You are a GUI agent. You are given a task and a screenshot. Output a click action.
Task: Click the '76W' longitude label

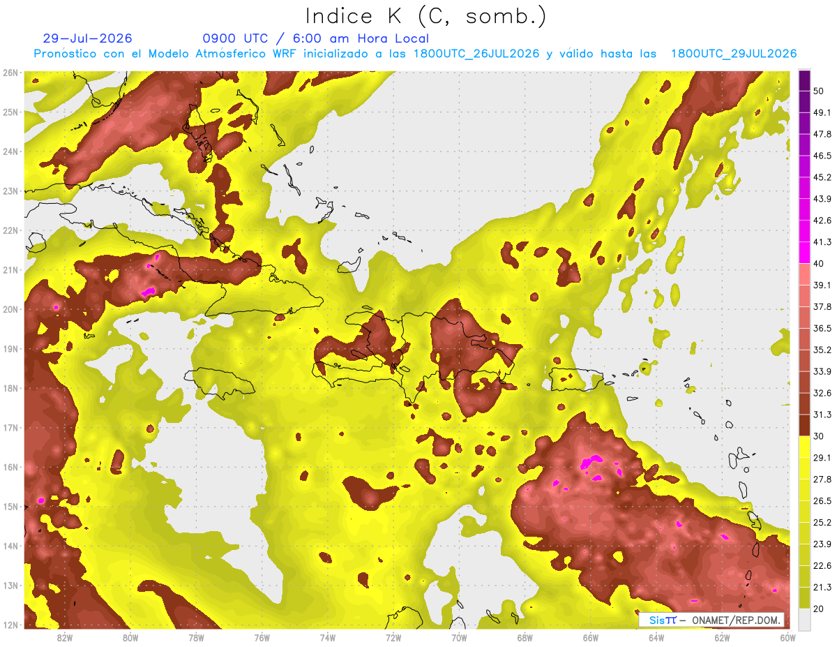262,638
